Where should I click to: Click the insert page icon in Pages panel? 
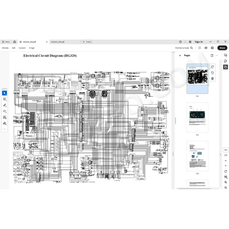[212, 56]
